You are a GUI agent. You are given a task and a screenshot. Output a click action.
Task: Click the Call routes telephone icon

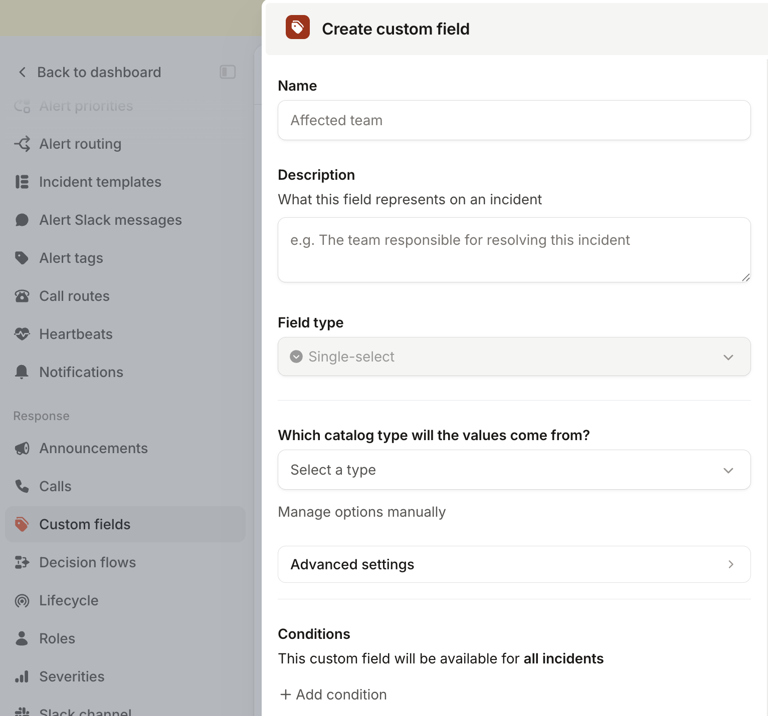(22, 296)
